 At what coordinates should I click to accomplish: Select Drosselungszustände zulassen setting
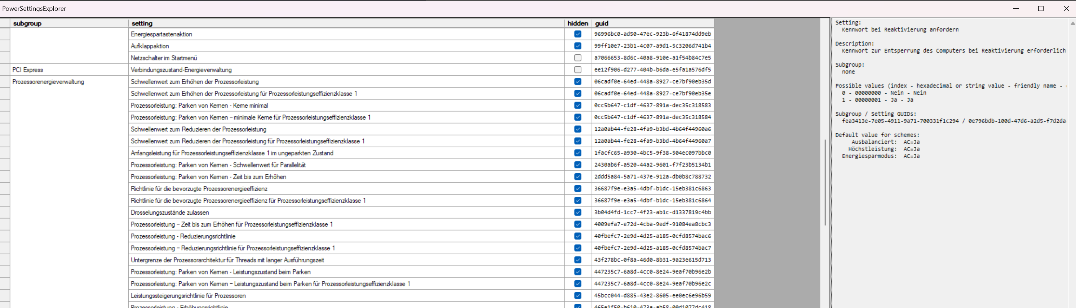pos(346,213)
